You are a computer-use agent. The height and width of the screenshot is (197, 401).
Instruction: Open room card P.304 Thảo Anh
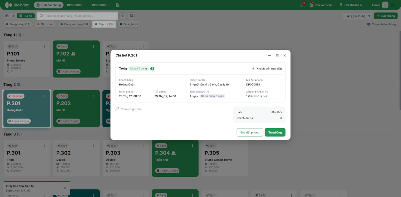[175, 158]
